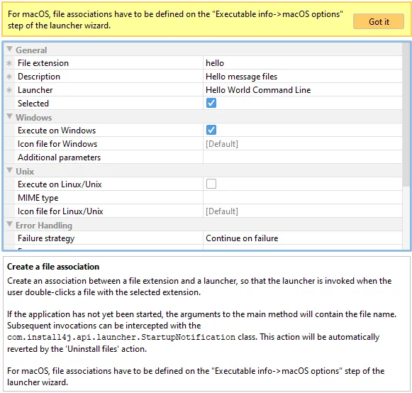
Task: Edit the File extension value hello
Action: pyautogui.click(x=302, y=63)
